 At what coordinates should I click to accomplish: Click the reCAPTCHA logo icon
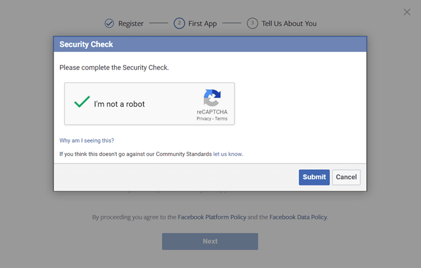click(212, 98)
